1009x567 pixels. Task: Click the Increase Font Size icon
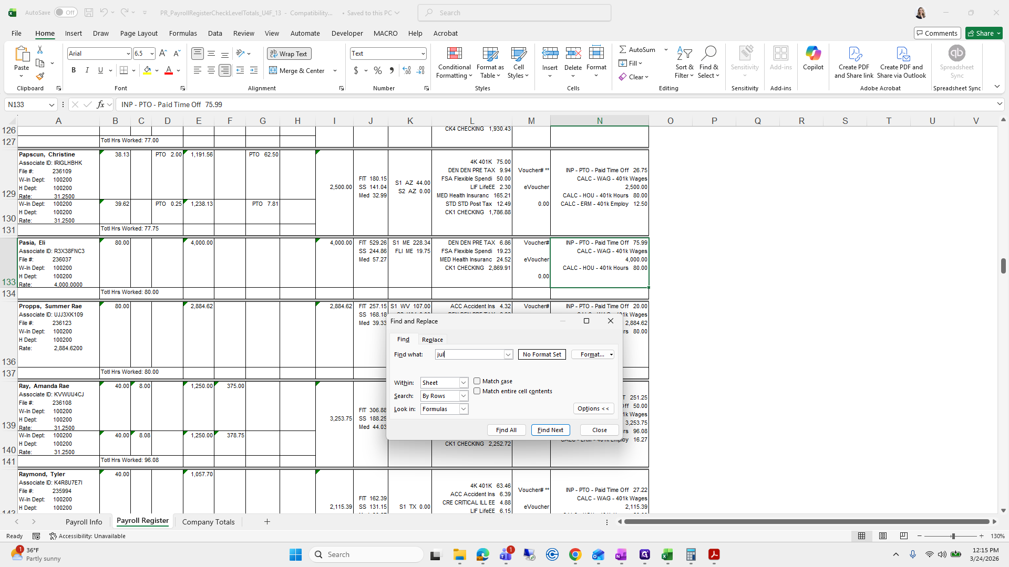[163, 54]
